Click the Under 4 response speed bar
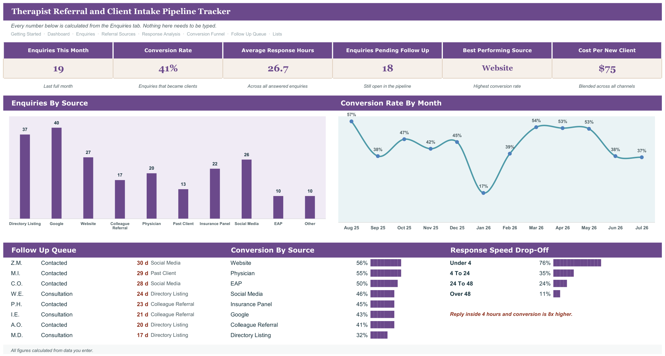 (577, 263)
